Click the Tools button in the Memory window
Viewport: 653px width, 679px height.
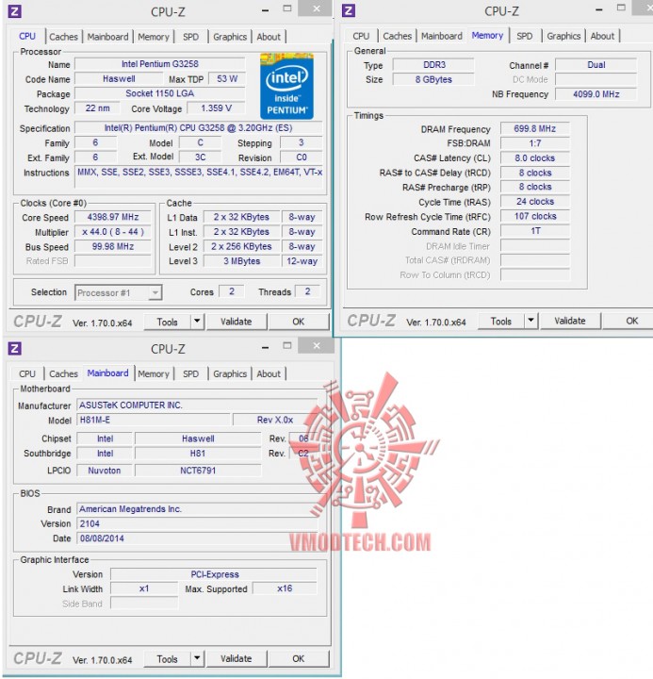pyautogui.click(x=500, y=322)
